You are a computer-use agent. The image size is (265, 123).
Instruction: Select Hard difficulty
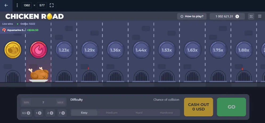pos(139,113)
